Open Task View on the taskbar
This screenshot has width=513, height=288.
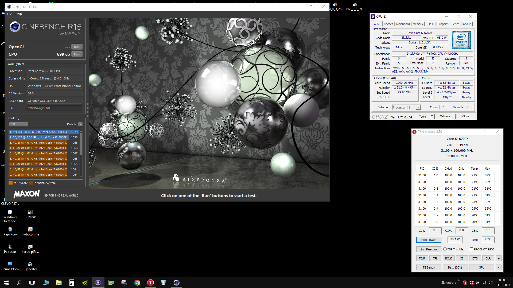[32, 283]
